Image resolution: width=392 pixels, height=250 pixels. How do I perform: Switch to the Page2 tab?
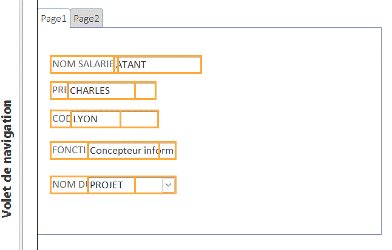pos(87,19)
